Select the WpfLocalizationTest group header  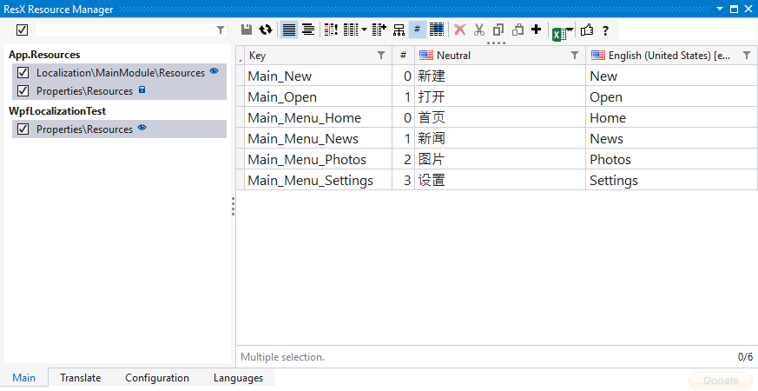pos(57,111)
